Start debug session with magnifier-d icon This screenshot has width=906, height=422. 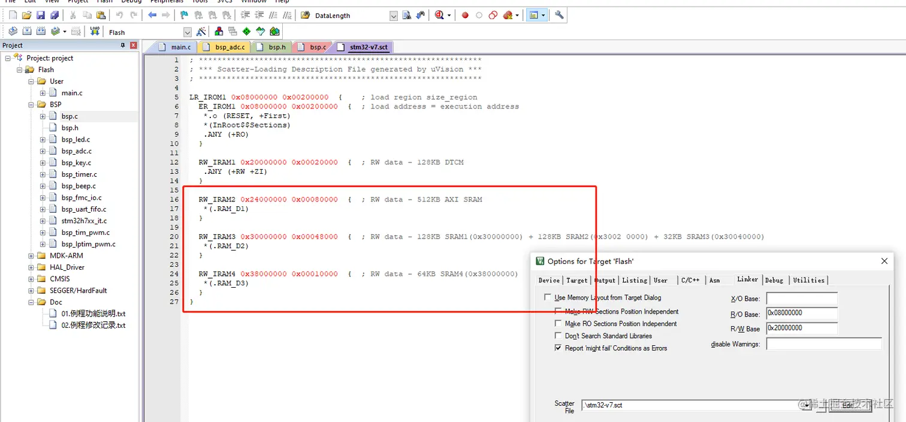click(x=440, y=16)
